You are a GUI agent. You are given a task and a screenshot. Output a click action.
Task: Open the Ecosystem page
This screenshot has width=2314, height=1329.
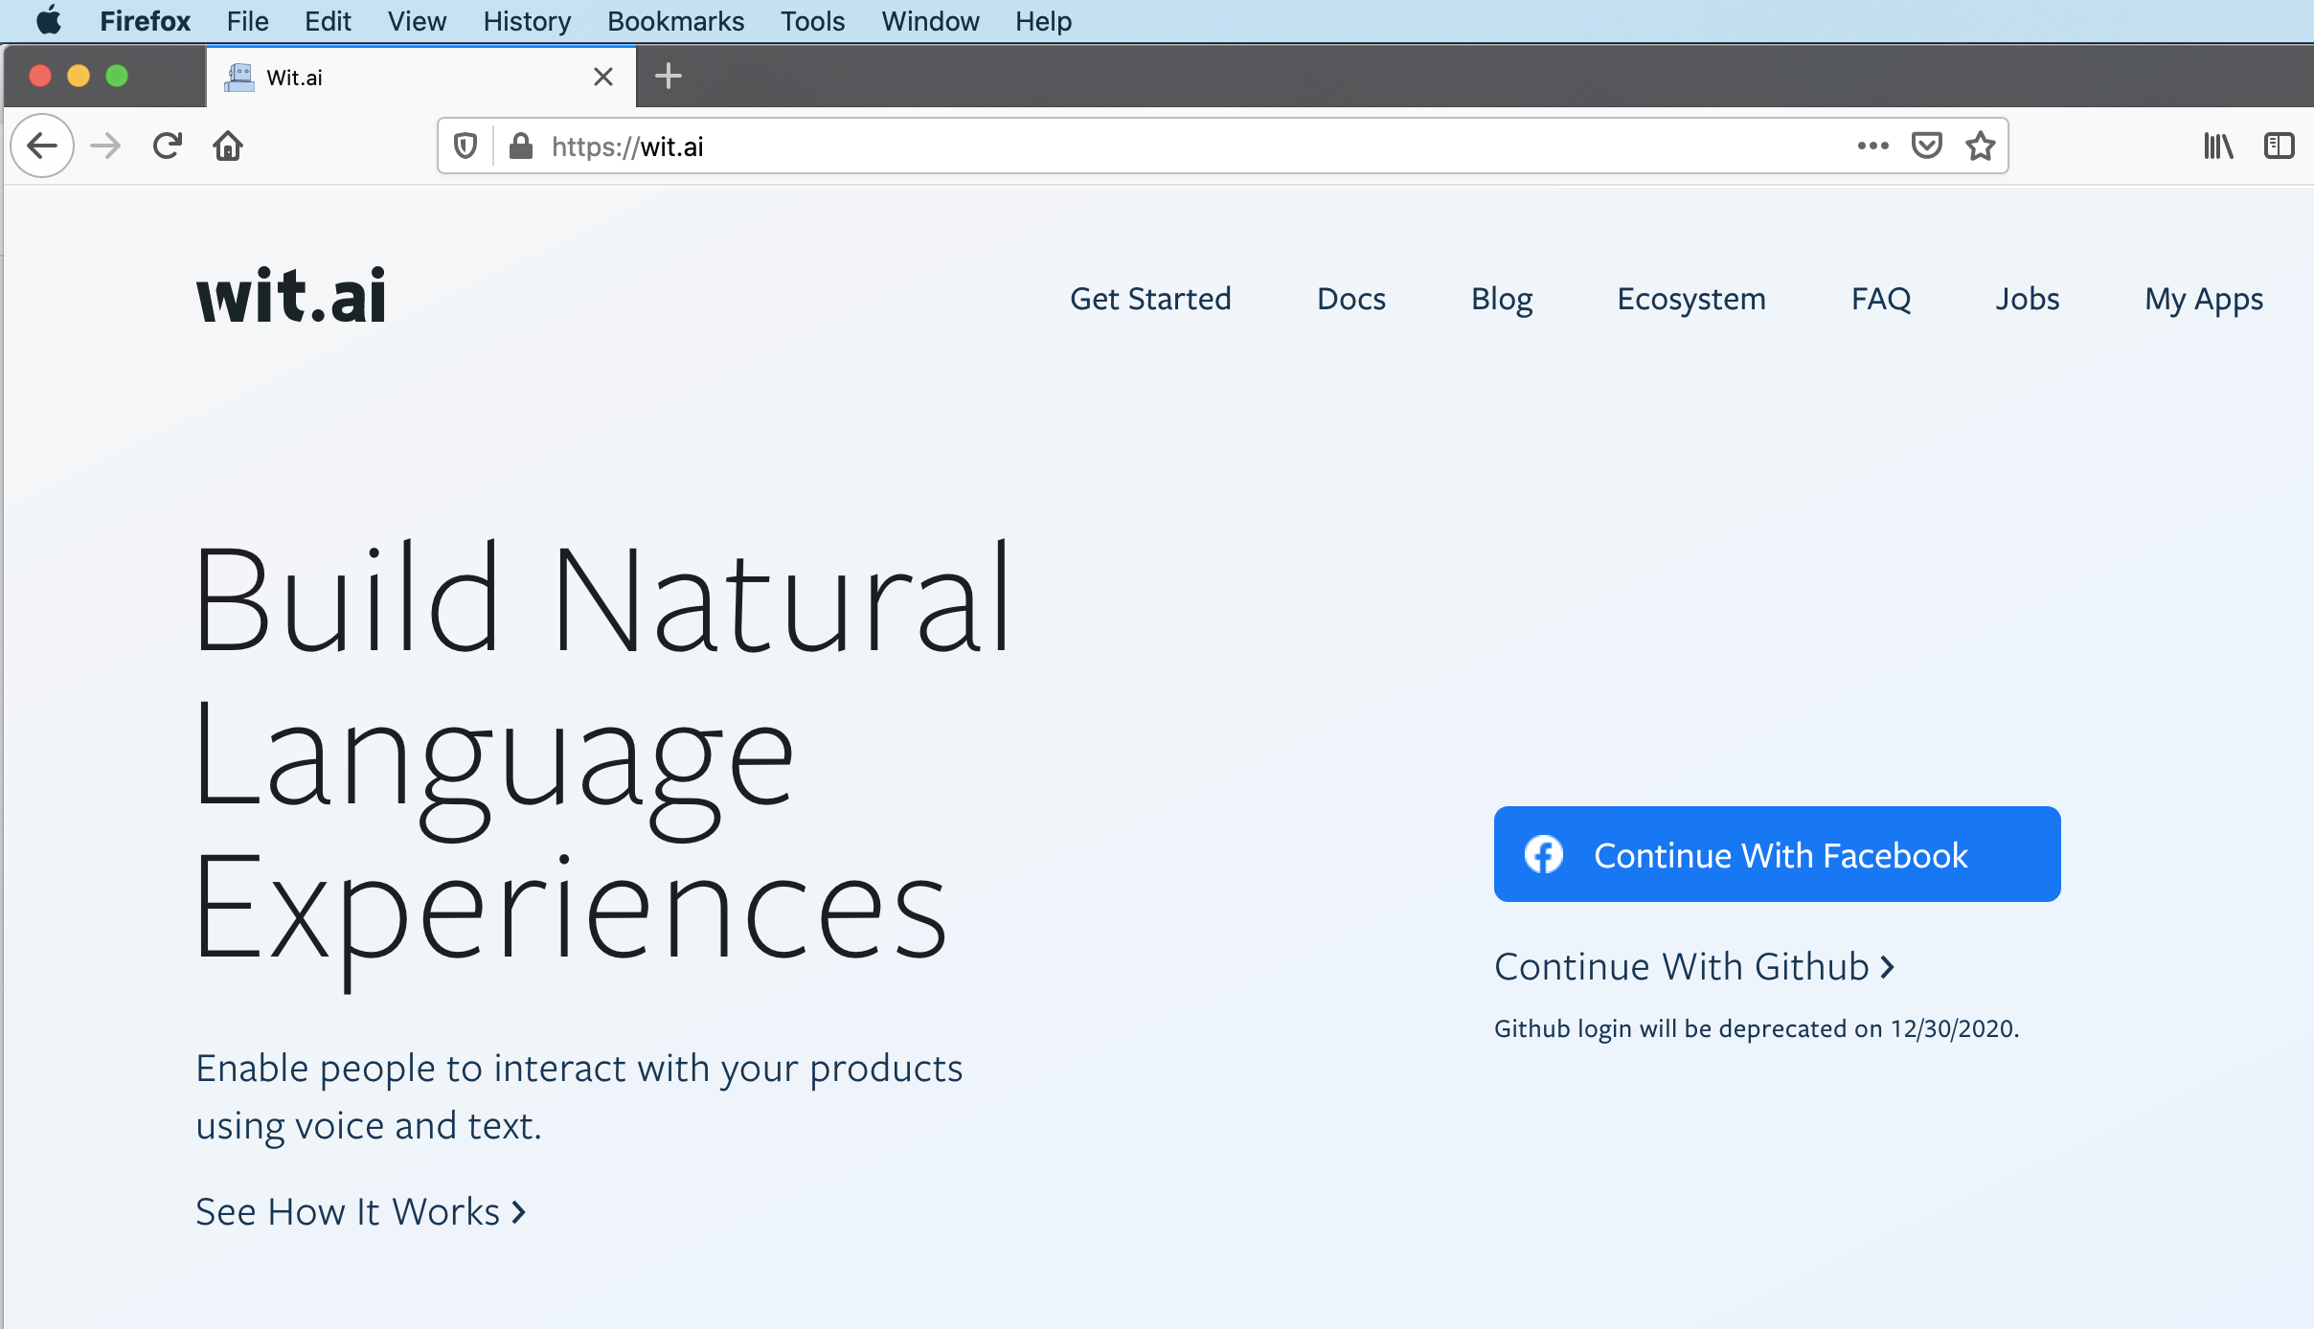point(1691,299)
